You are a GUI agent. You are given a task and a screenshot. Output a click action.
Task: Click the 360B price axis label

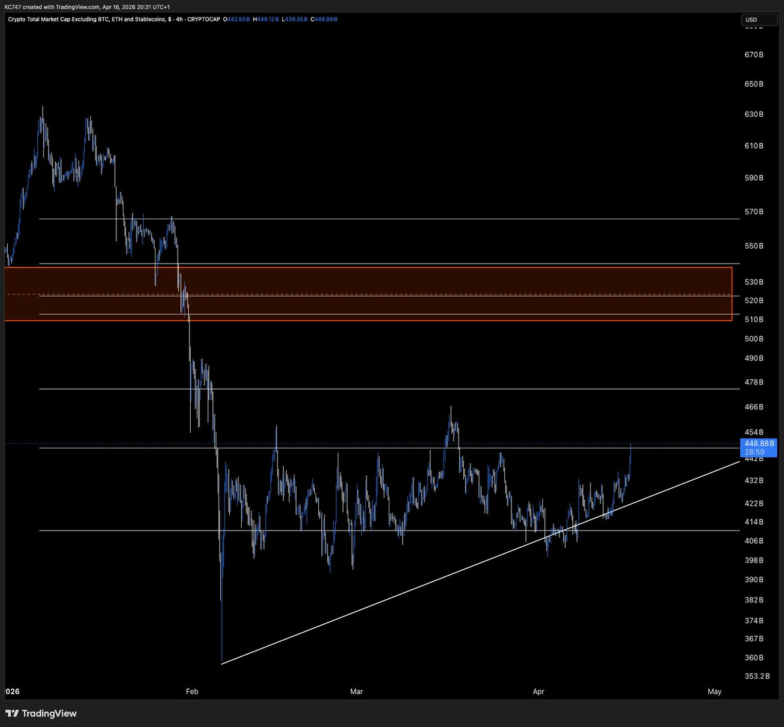point(753,657)
